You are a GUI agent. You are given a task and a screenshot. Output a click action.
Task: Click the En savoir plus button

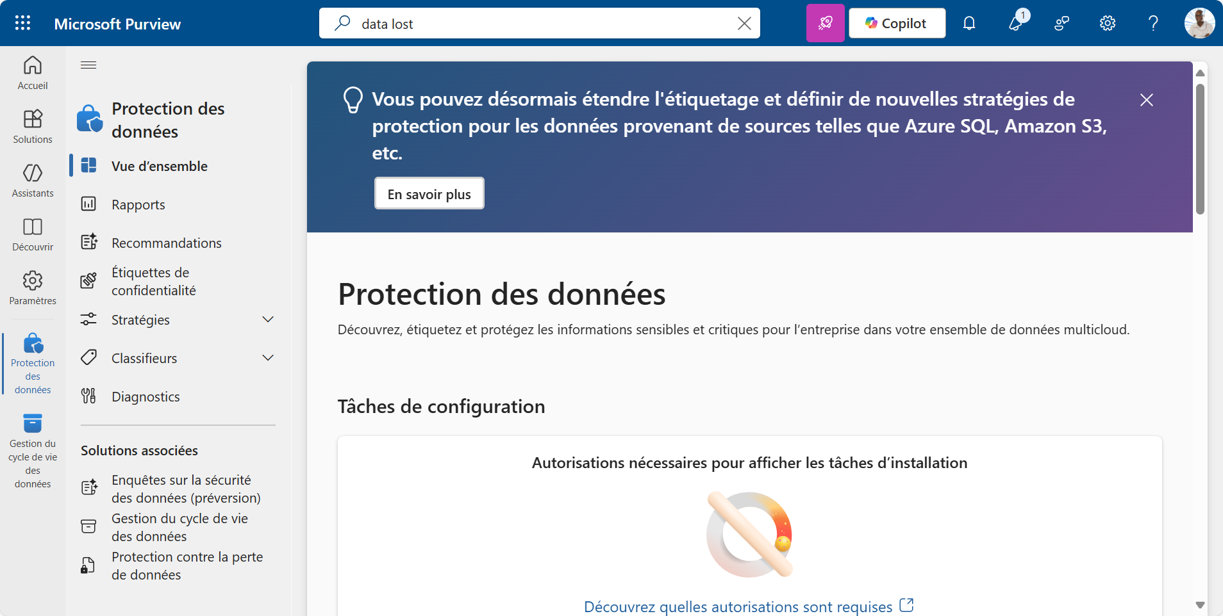(x=429, y=193)
